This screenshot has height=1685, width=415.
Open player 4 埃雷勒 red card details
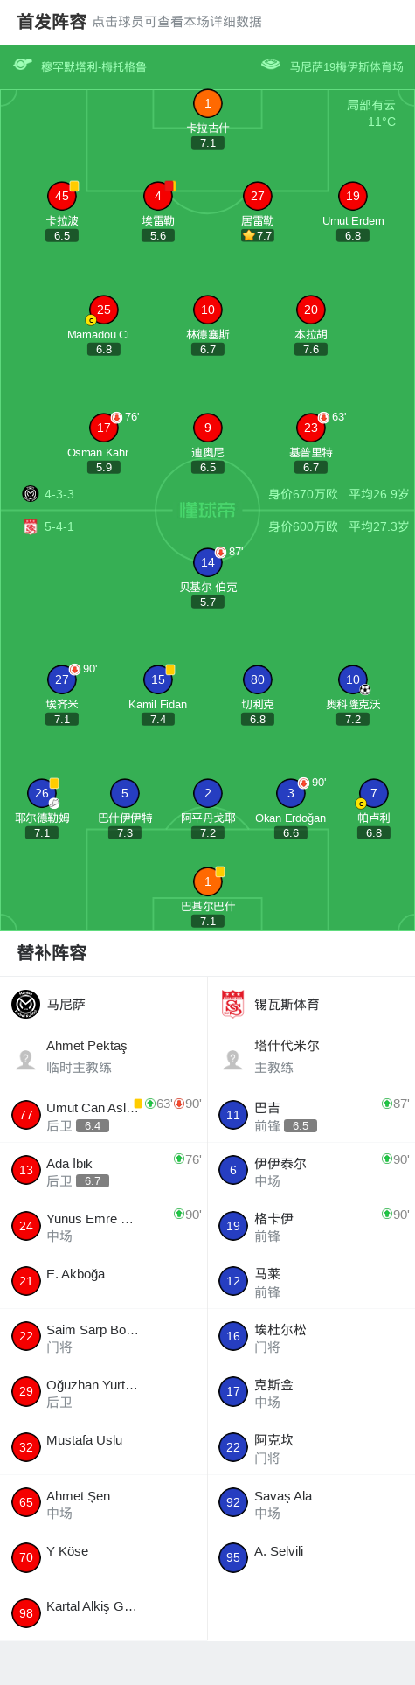158,196
